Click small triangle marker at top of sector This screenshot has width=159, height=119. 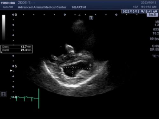point(79,15)
